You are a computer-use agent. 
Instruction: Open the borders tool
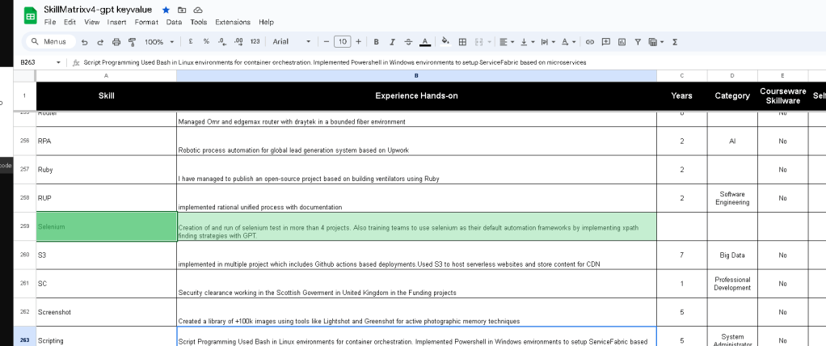pyautogui.click(x=462, y=41)
